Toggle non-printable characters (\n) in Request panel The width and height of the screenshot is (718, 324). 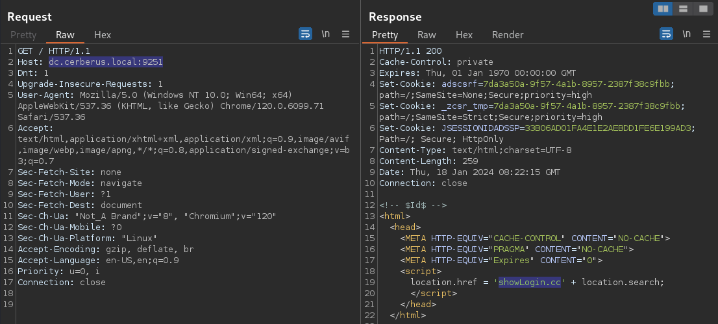(326, 34)
